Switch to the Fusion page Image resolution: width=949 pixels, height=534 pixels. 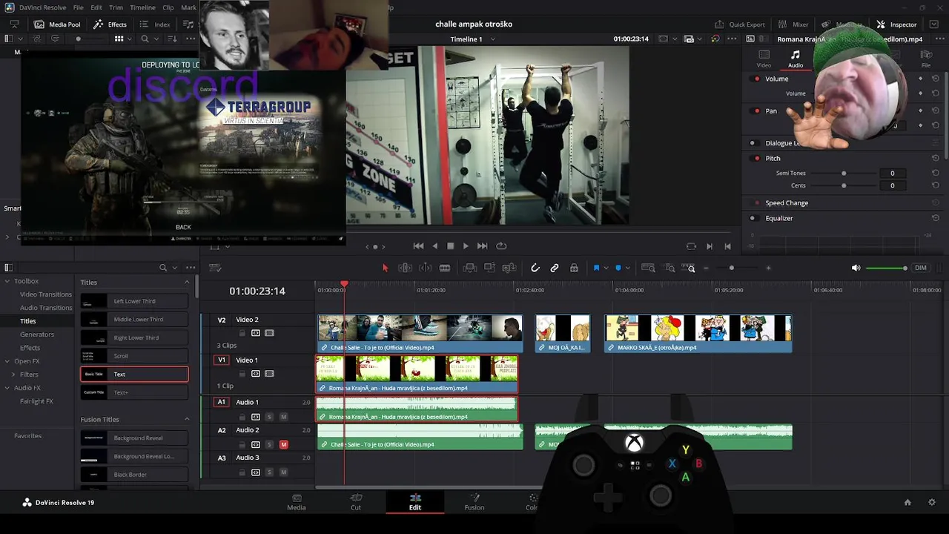pyautogui.click(x=474, y=502)
